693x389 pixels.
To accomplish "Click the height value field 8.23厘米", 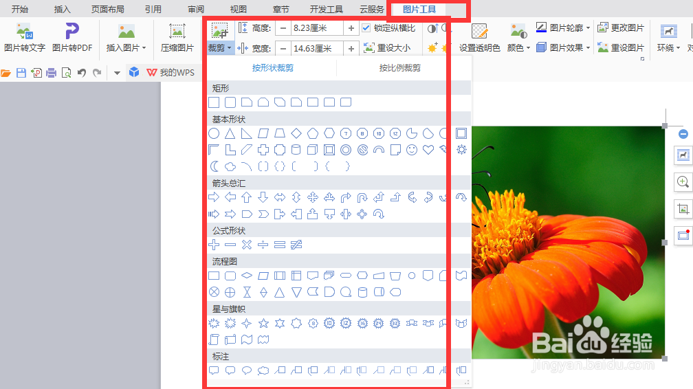I will [317, 28].
